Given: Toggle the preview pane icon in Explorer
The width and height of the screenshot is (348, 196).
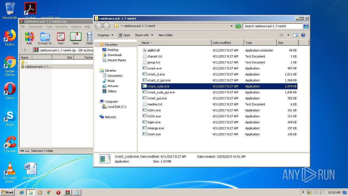Looking at the screenshot, I should [x=296, y=35].
